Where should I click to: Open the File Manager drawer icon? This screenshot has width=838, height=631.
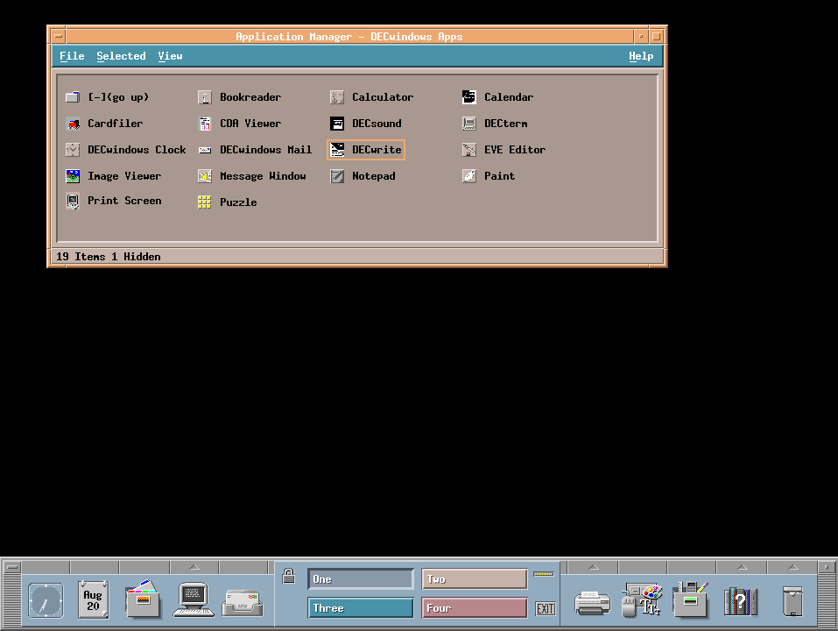(143, 599)
